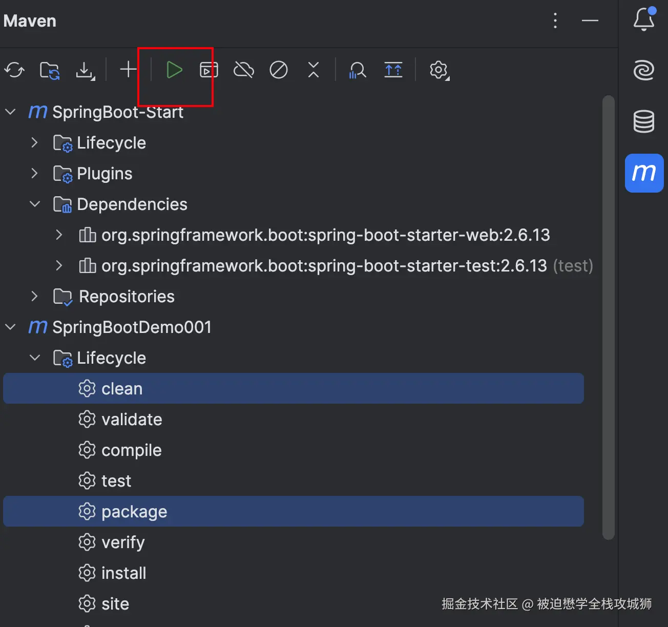
Task: Expand spring-boot-starter-web dependency
Action: (x=59, y=235)
